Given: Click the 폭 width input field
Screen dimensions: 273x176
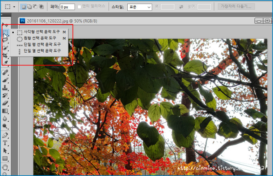Looking at the screenshot, I should pos(167,7).
